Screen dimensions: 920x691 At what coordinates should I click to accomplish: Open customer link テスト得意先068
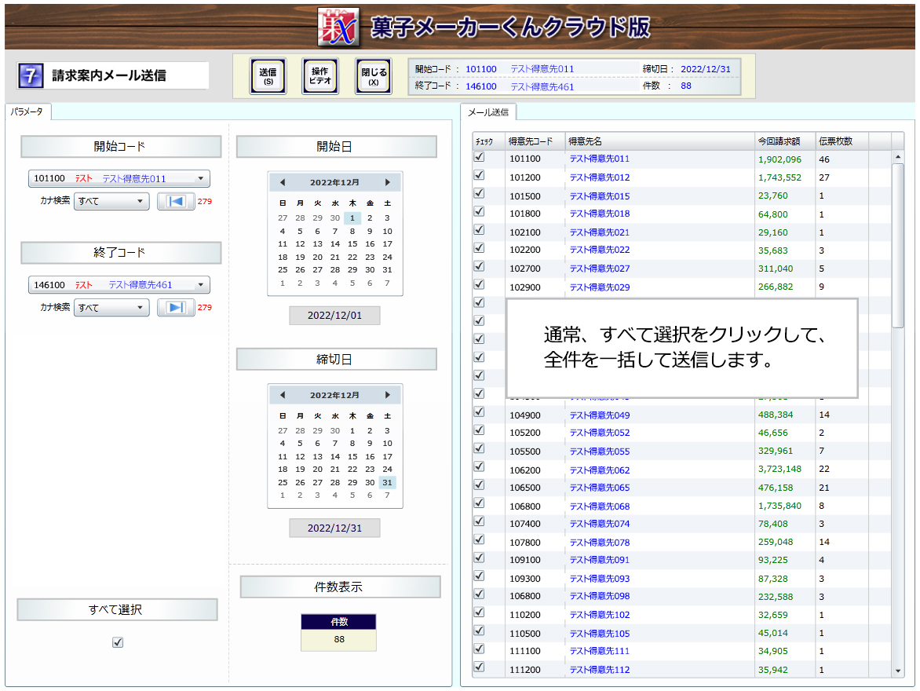(x=600, y=506)
